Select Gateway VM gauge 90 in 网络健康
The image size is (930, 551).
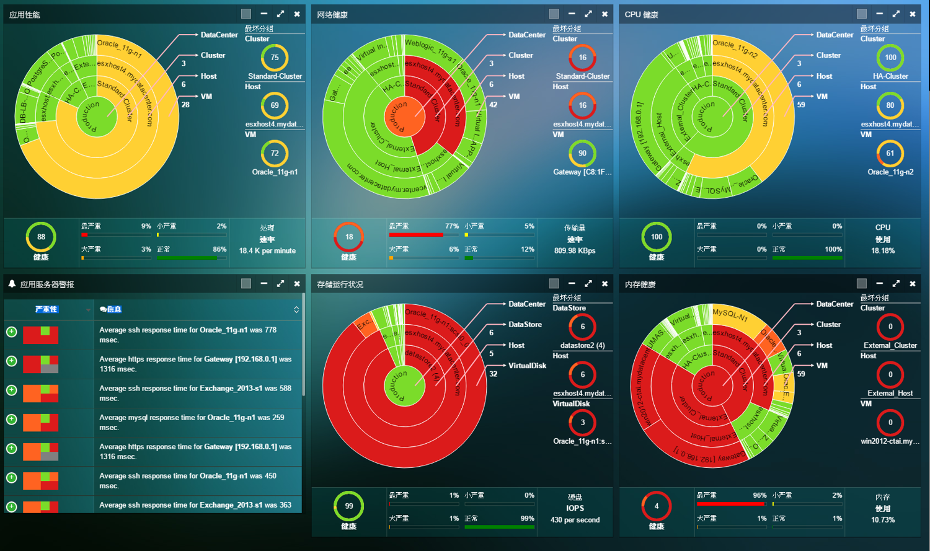click(582, 153)
